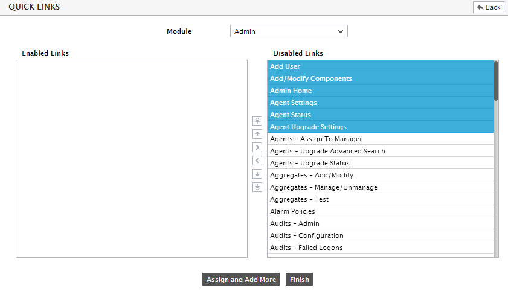Go back using the Back button
This screenshot has height=294, width=508.
pos(489,7)
